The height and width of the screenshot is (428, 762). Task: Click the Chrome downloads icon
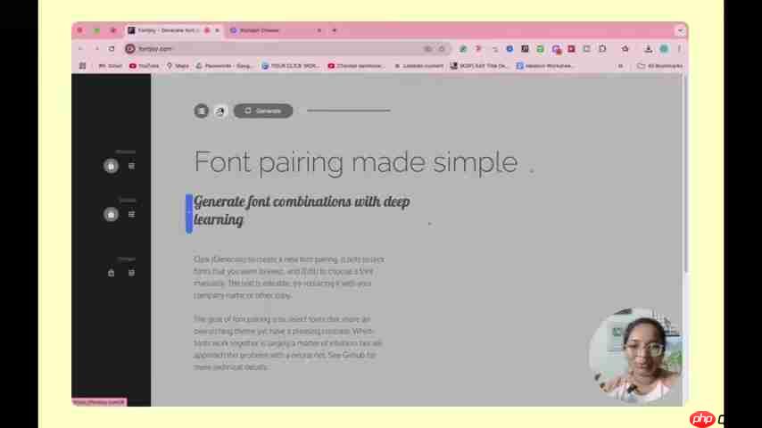point(649,48)
